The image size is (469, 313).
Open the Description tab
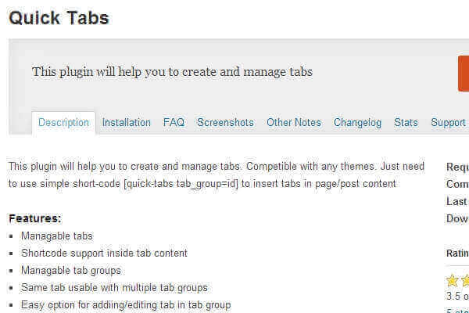(63, 123)
